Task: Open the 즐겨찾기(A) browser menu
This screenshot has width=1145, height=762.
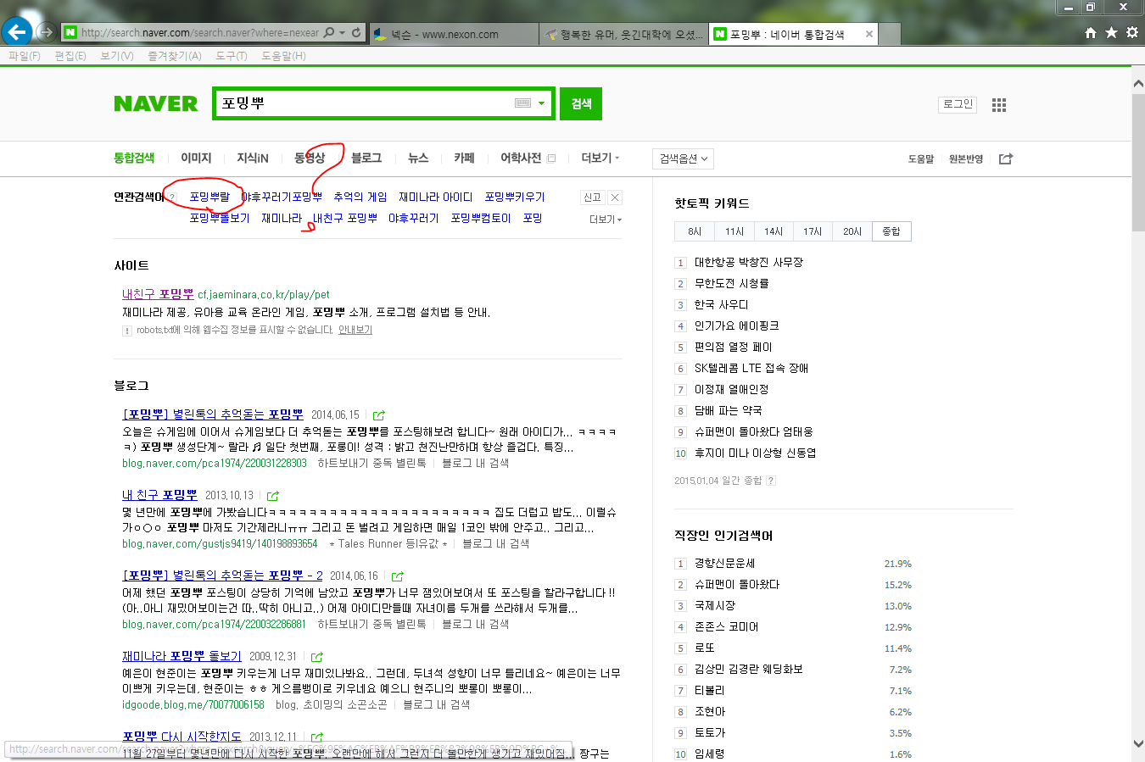Action: (x=174, y=56)
